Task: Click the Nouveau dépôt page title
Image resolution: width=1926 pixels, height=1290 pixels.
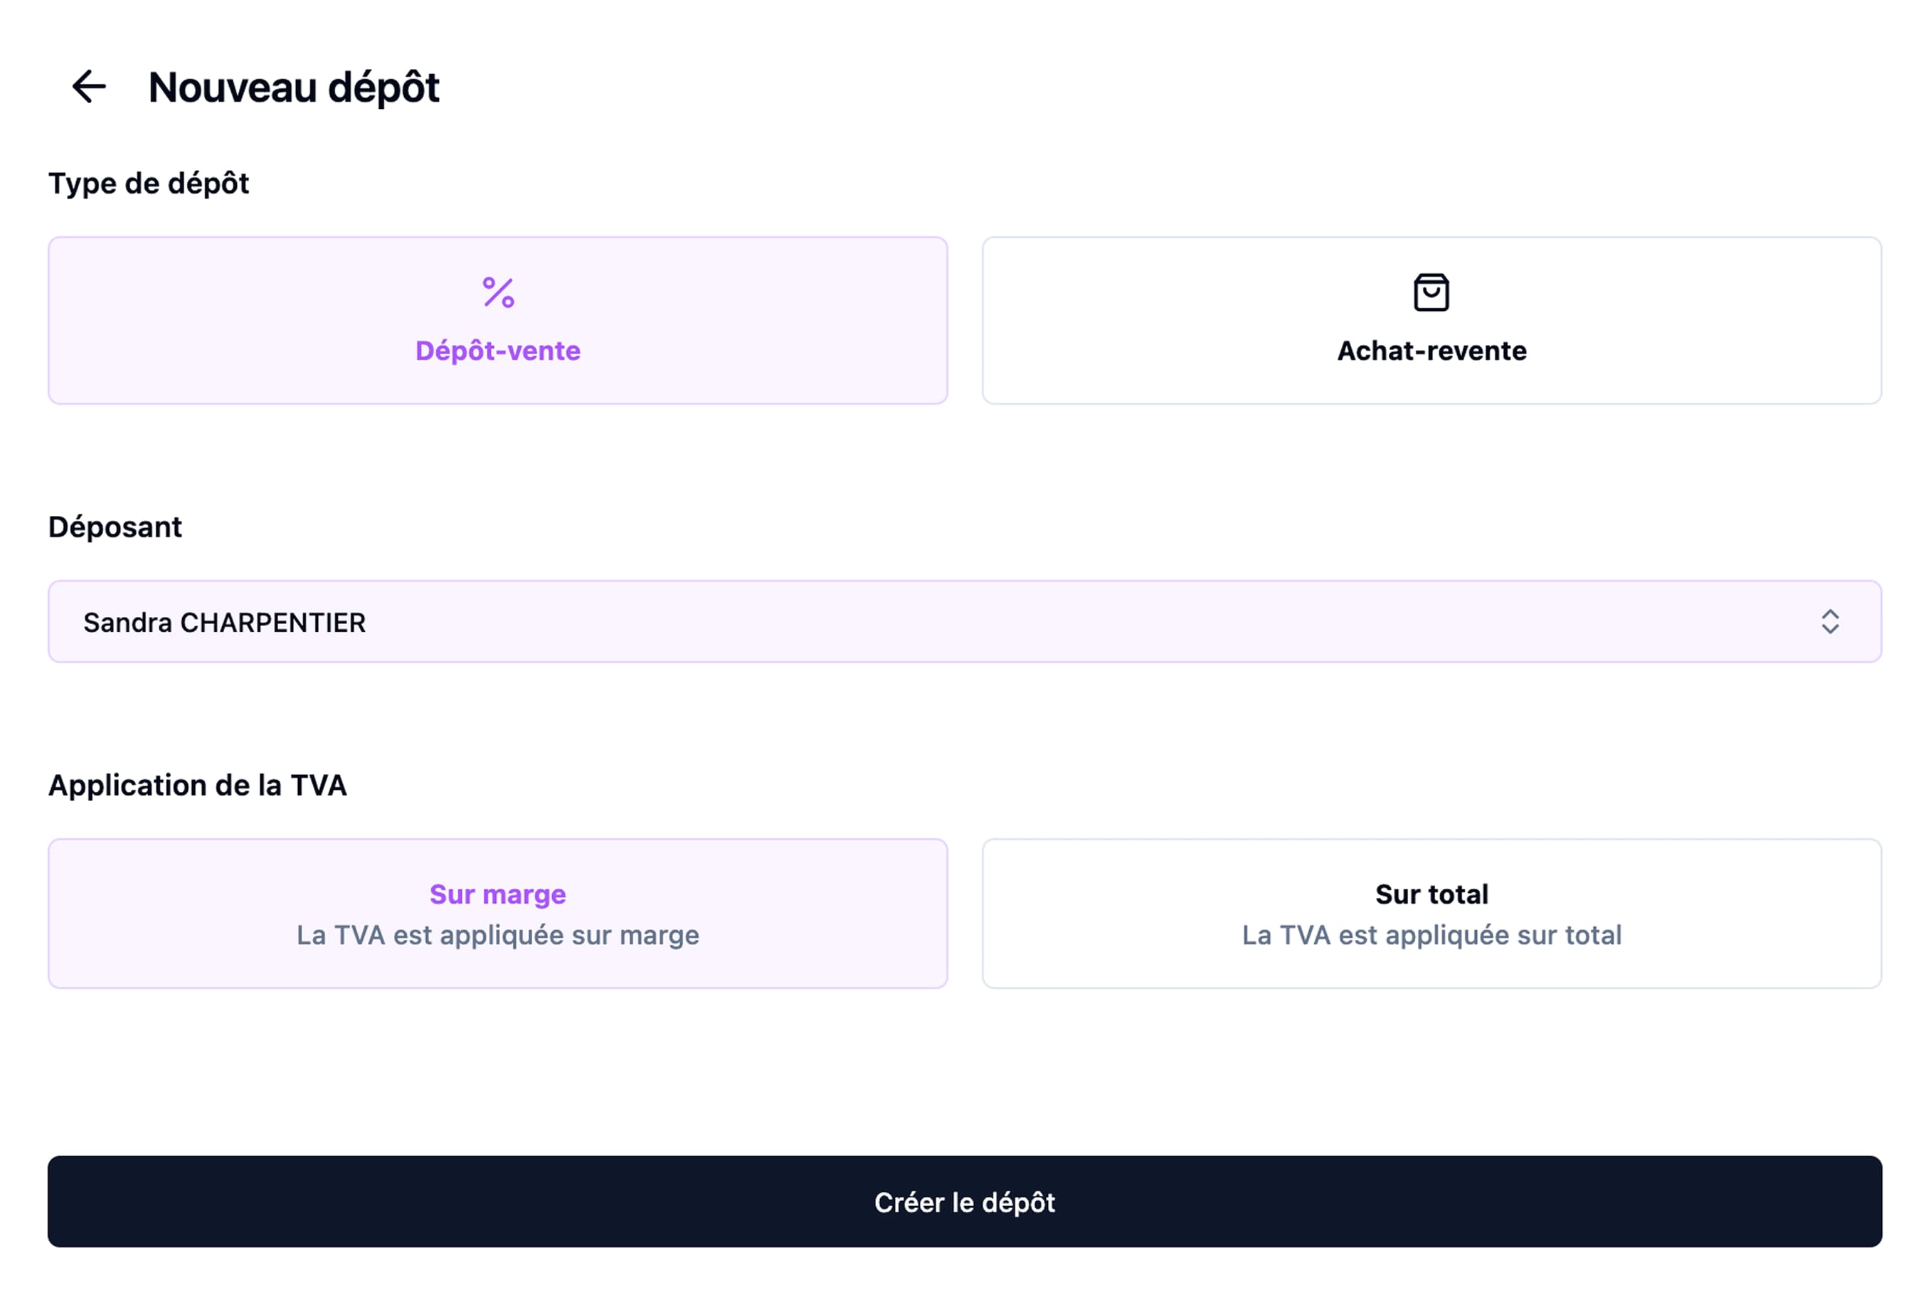Action: [294, 88]
